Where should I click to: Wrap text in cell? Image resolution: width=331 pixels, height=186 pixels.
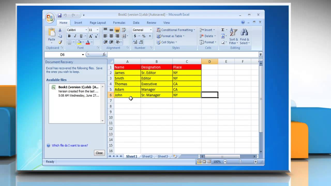point(124,30)
